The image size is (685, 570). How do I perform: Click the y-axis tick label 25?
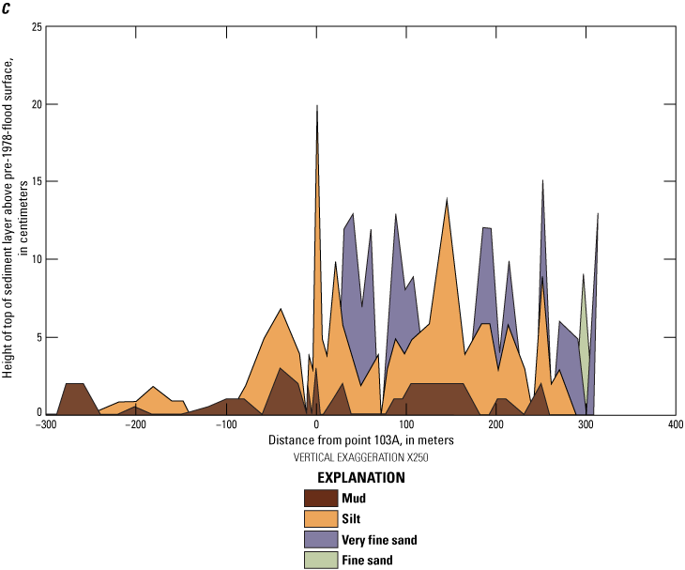tap(36, 26)
